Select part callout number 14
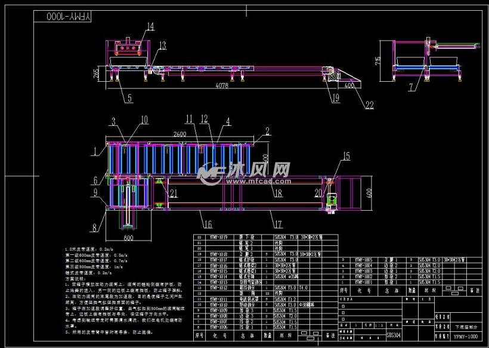 click(150, 26)
